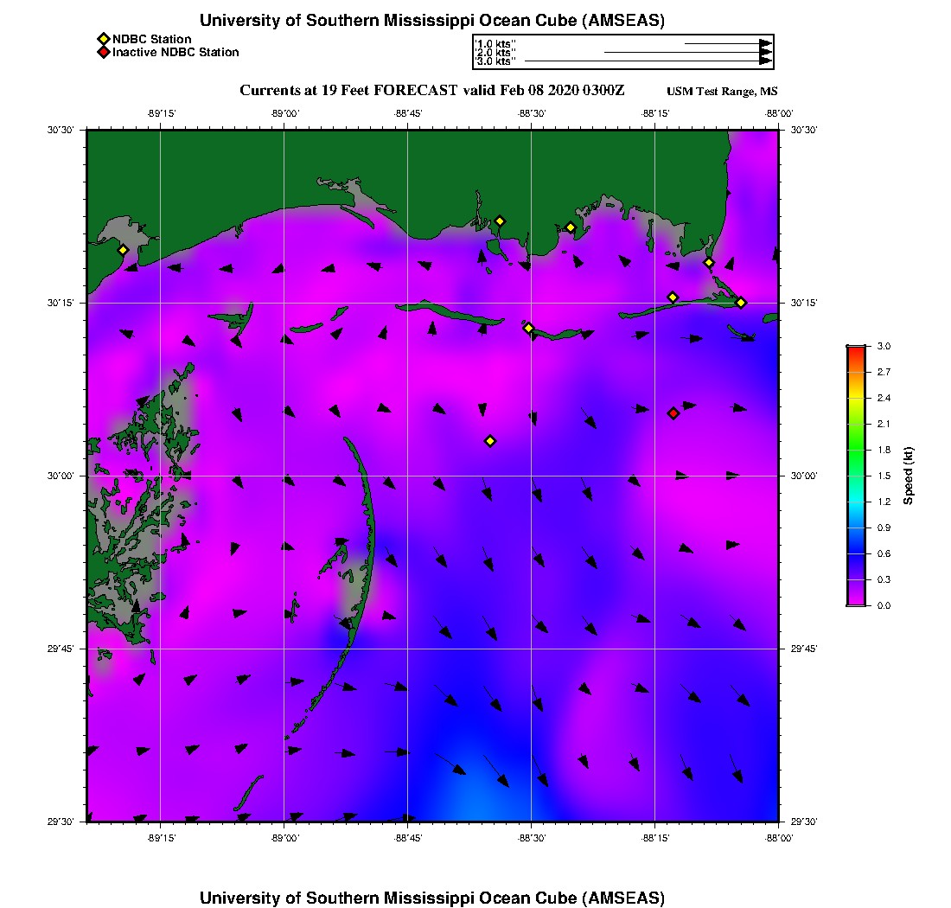Viewport: 951px width, 908px height.
Task: Select the red inactive station marker on map
Action: [x=673, y=413]
